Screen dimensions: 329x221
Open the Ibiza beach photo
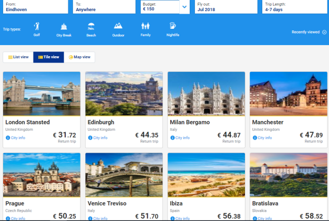click(206, 175)
